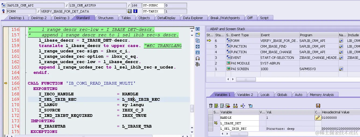The height and width of the screenshot is (137, 360).
Task: Open the Diff tab
Action: [x=250, y=18]
